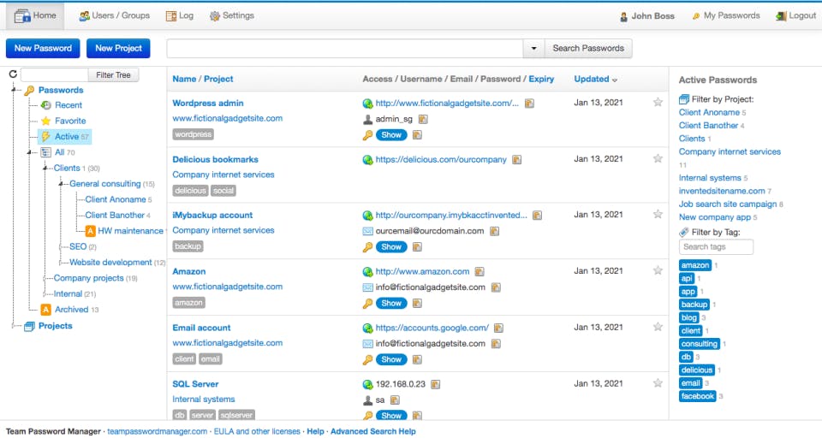Copy ourcemail@ourcdomain.com email to clipboard
822x444 pixels.
(494, 231)
